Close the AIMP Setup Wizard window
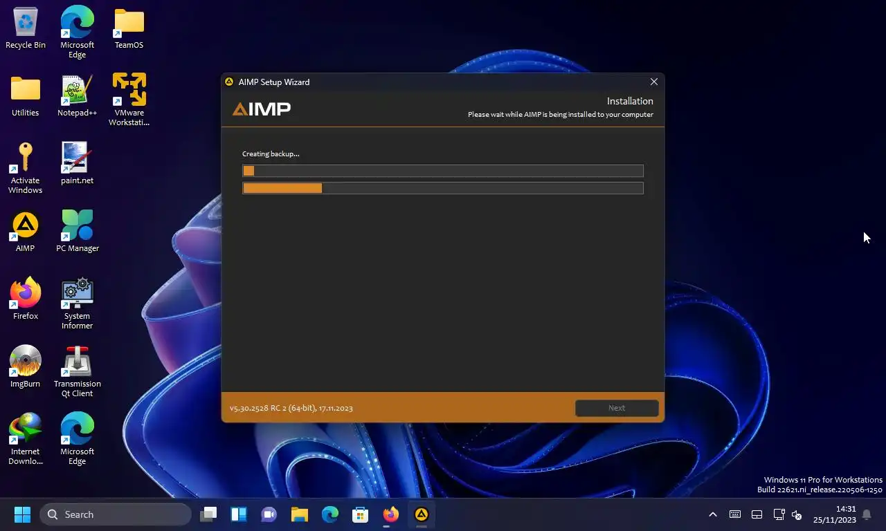The image size is (886, 531). [653, 82]
